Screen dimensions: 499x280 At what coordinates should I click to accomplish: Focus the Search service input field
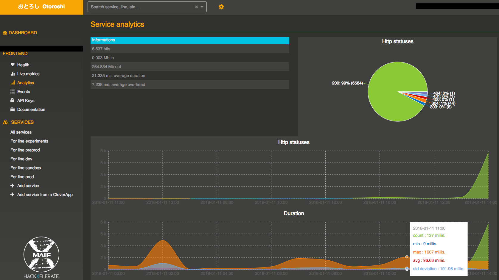[140, 7]
